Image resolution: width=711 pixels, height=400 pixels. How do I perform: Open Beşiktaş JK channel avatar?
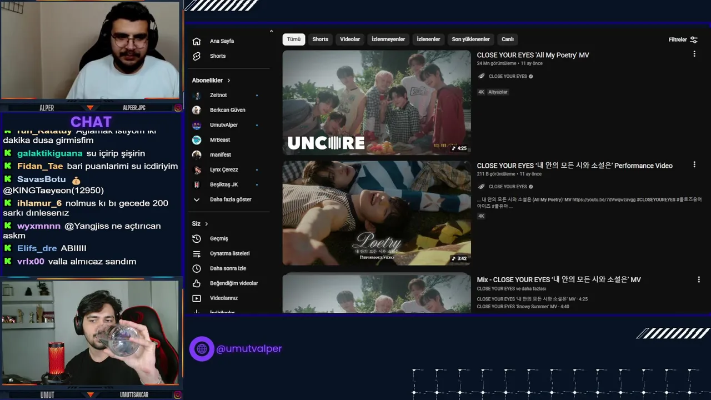pos(197,184)
